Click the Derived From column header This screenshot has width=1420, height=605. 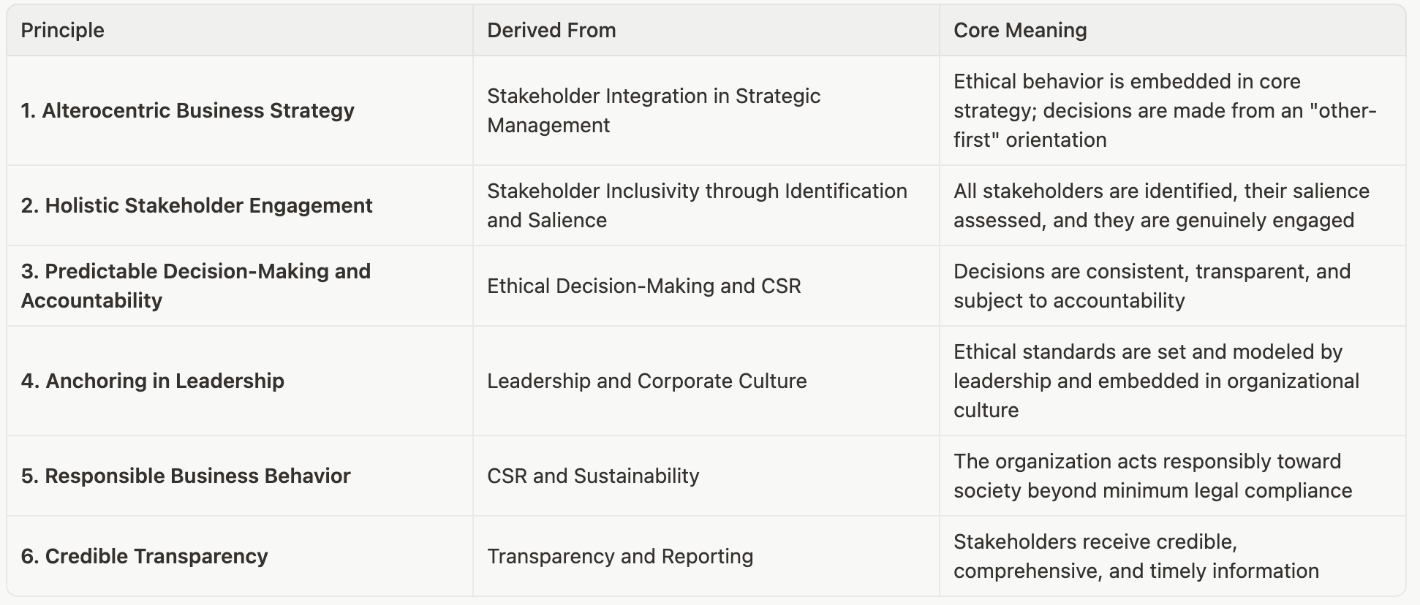551,30
